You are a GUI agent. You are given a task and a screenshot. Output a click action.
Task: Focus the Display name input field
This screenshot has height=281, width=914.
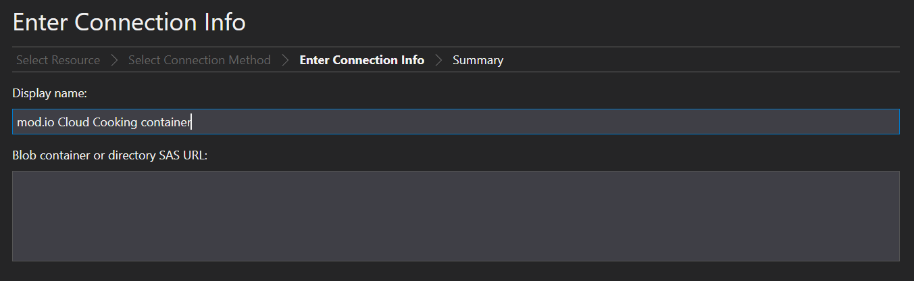(x=456, y=122)
